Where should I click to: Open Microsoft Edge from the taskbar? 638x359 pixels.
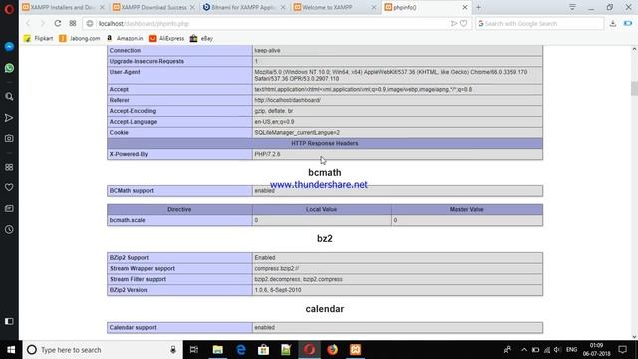click(241, 350)
